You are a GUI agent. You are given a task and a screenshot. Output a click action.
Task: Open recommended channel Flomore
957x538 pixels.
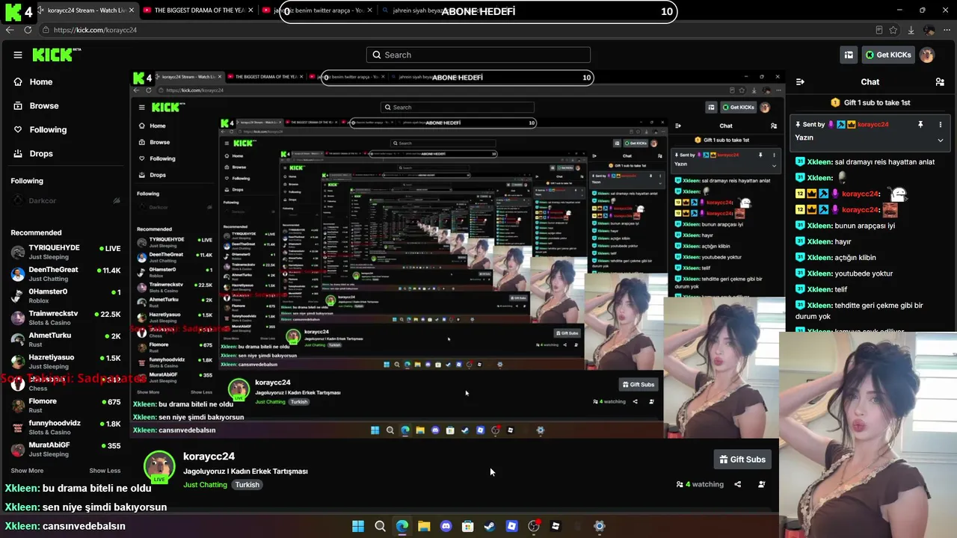click(66, 406)
